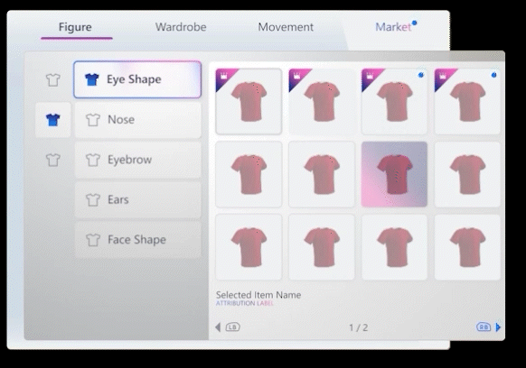Viewport: 526px width, 368px height.
Task: Click crown badge on first shirt tile
Action: (x=224, y=77)
